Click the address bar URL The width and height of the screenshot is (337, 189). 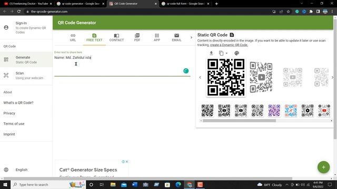(x=49, y=12)
